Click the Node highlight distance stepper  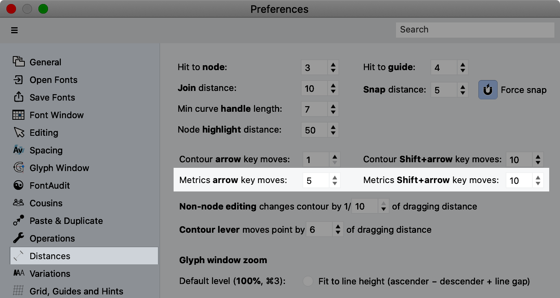(333, 130)
